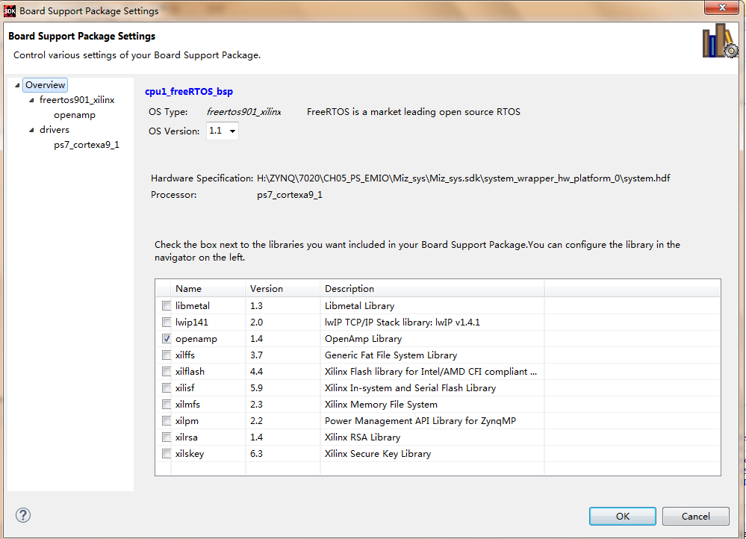Click 'Xilinx Flash library' description cell
This screenshot has height=539, width=746.
tap(431, 372)
